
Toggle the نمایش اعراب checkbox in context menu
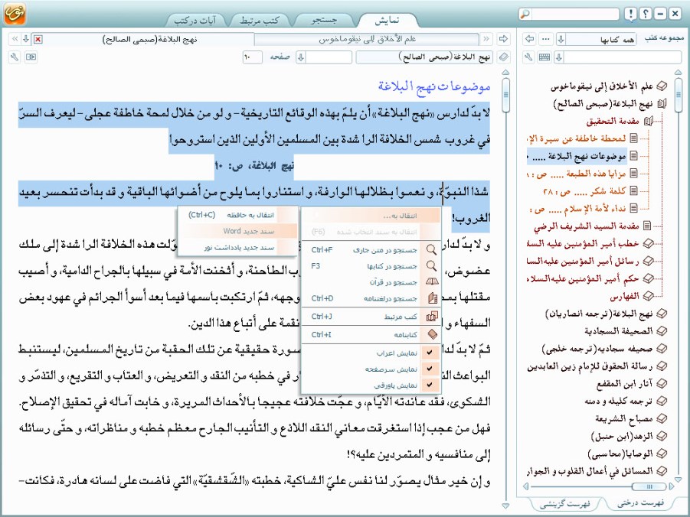430,352
